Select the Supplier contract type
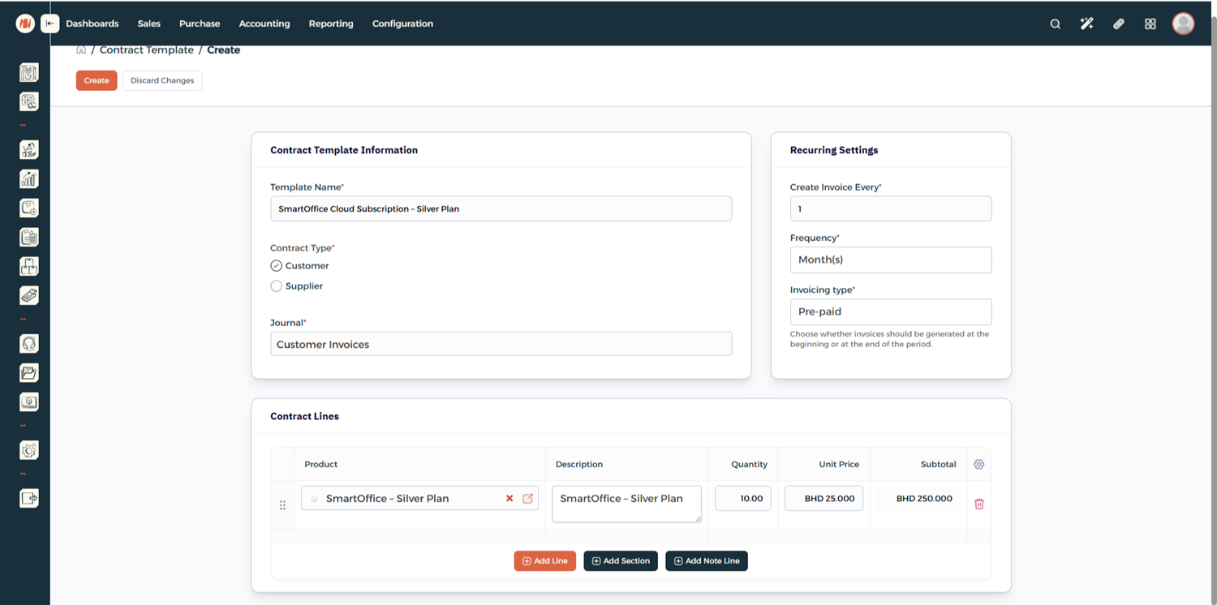This screenshot has width=1217, height=605. pyautogui.click(x=277, y=286)
